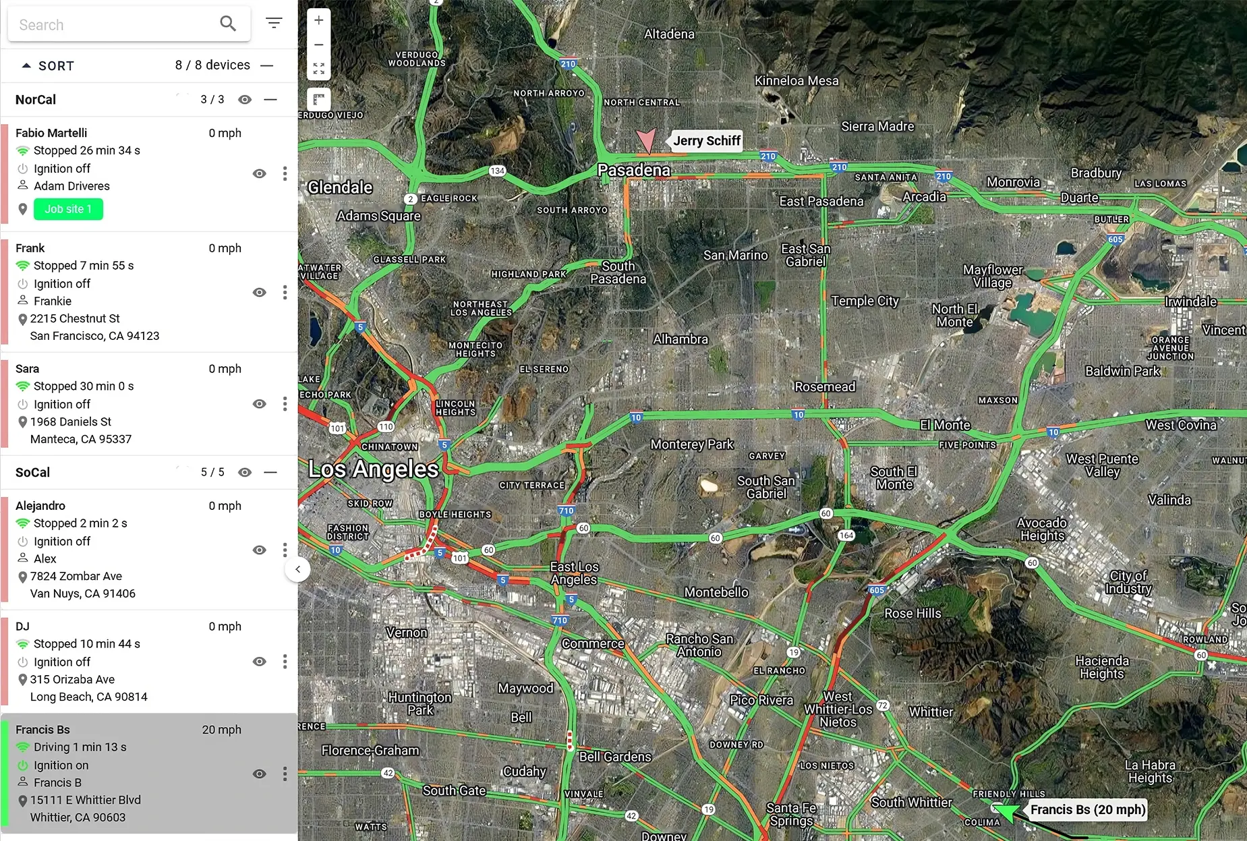
Task: Enter fullscreen map view
Action: (318, 67)
